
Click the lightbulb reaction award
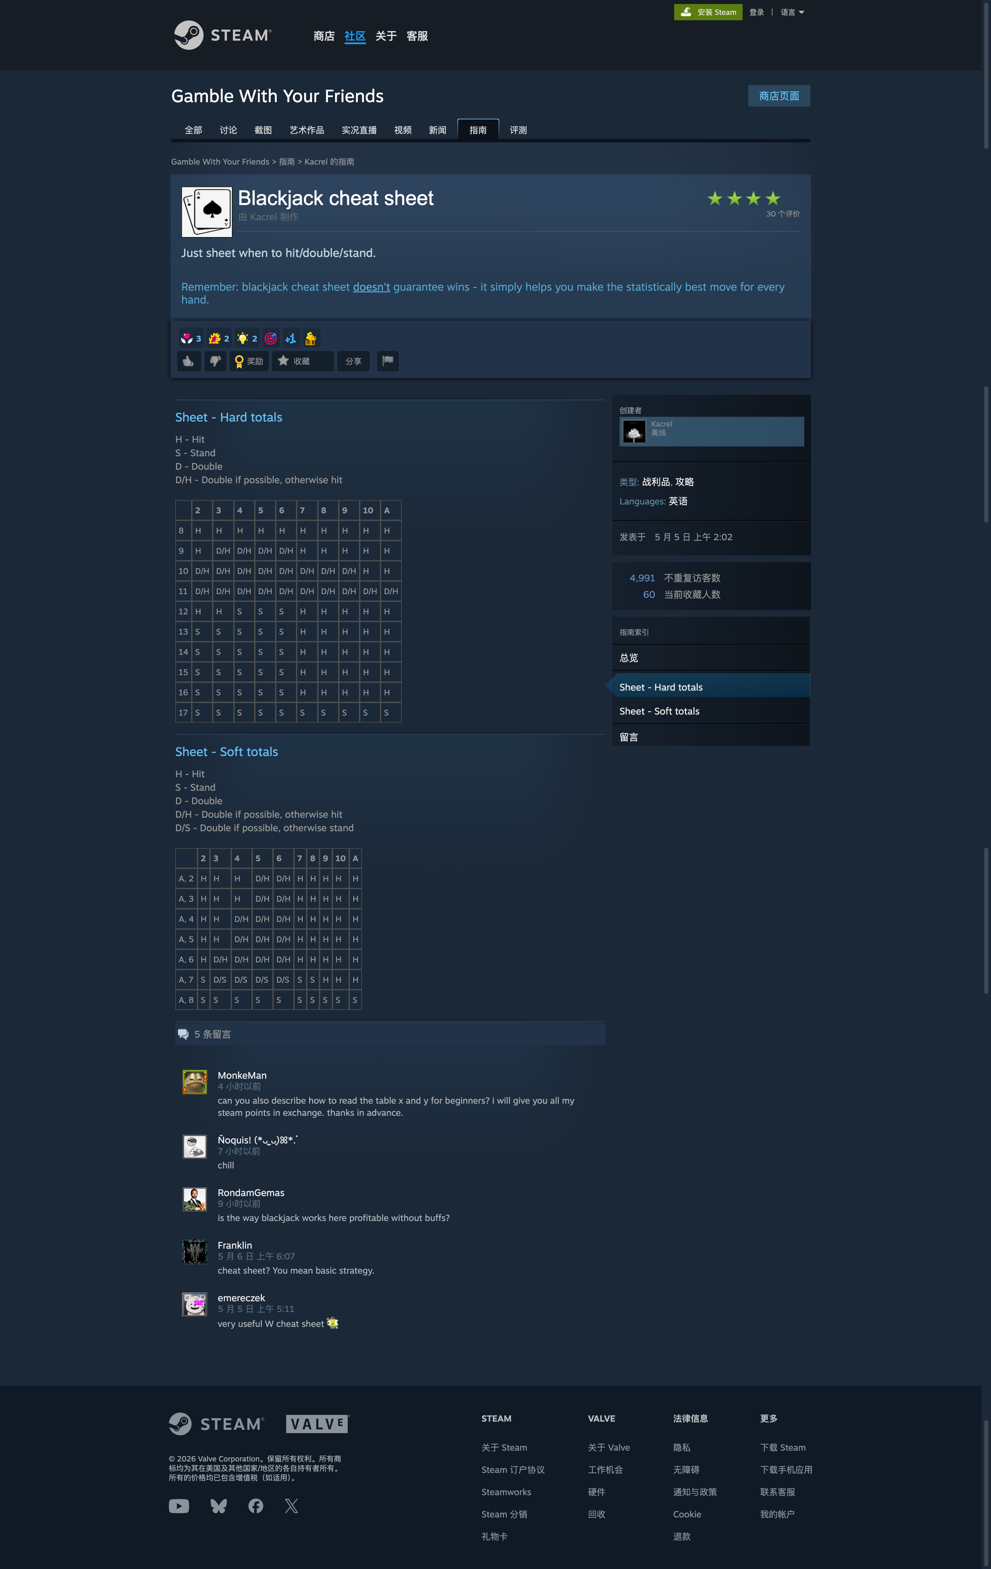coord(246,338)
